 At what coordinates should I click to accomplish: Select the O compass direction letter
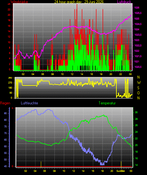[138, 93]
